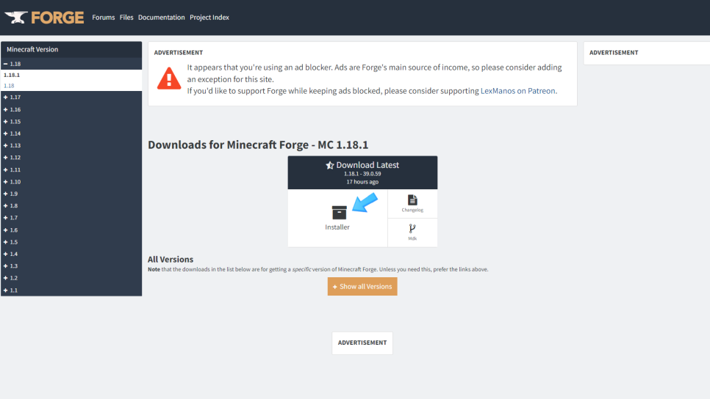Viewport: 710px width, 399px height.
Task: Click the All Versions heading
Action: [x=171, y=260]
